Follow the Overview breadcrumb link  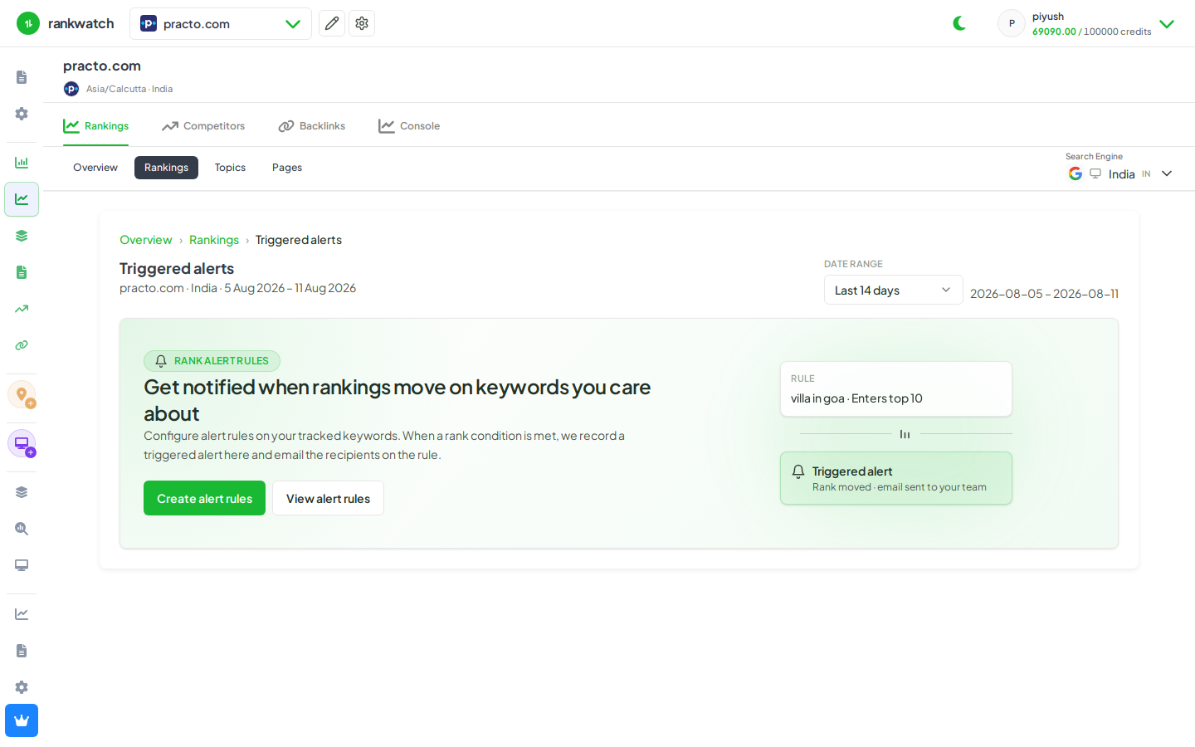point(146,240)
